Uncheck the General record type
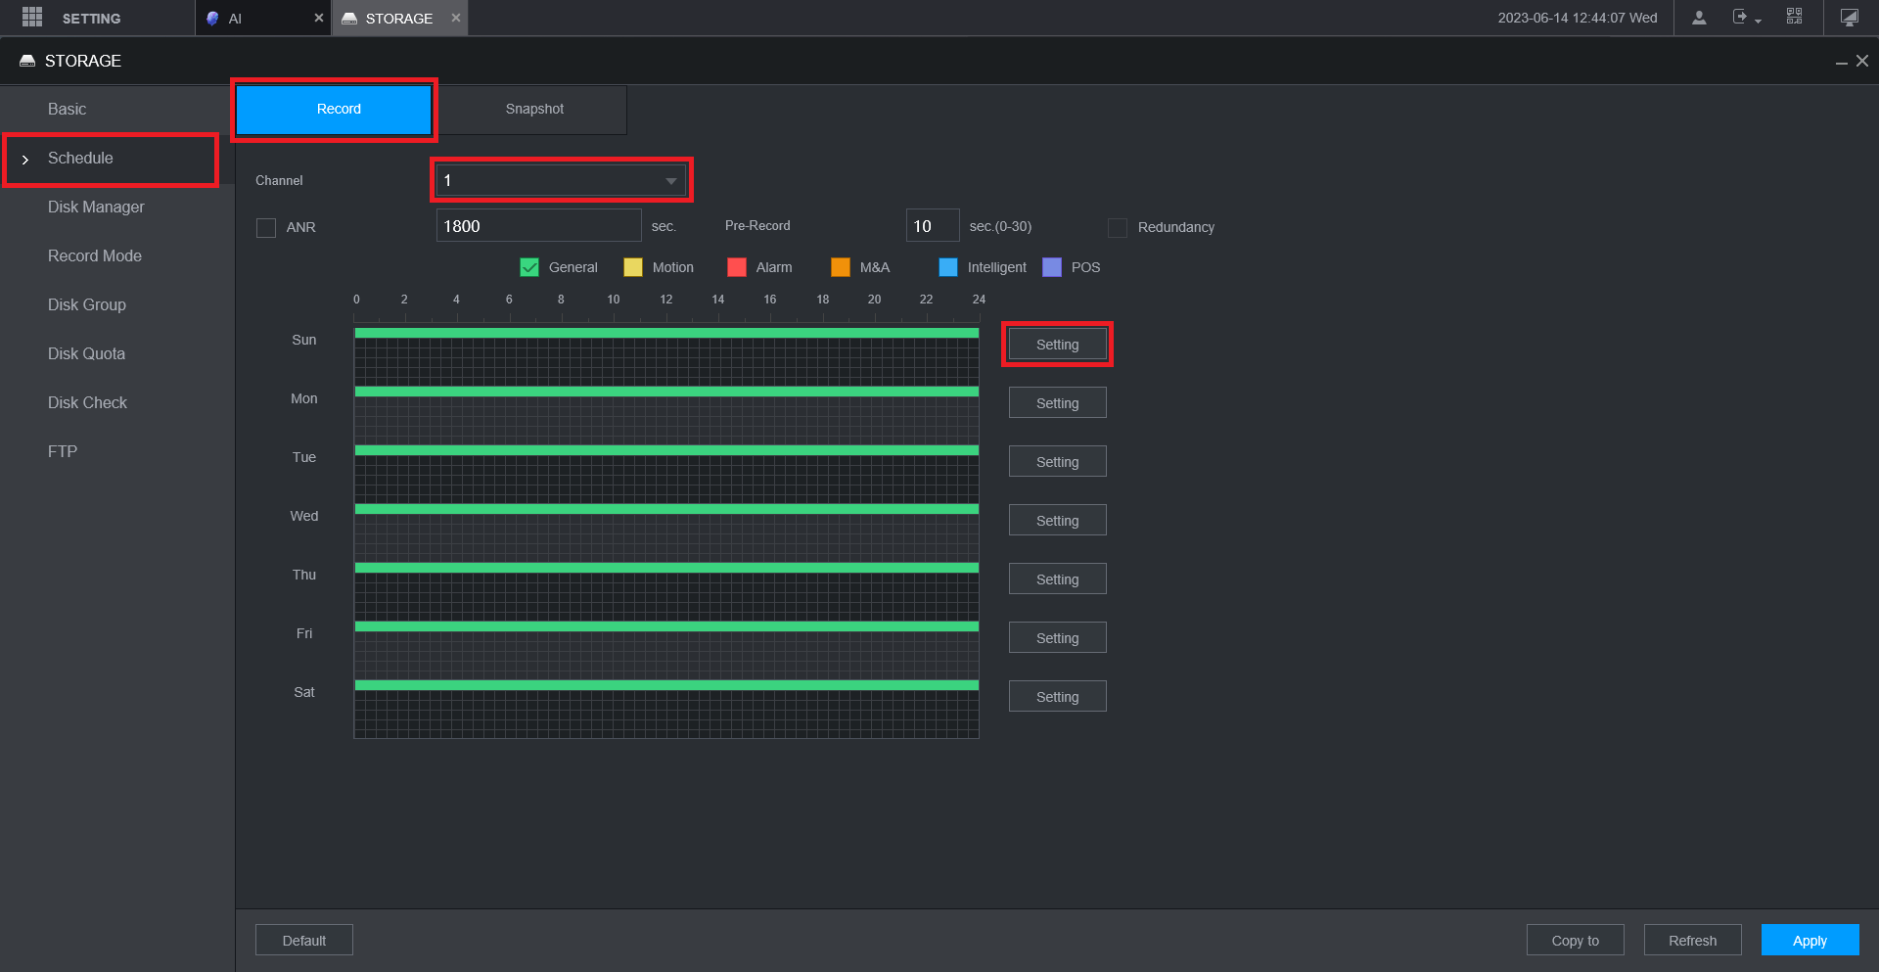 coord(529,267)
